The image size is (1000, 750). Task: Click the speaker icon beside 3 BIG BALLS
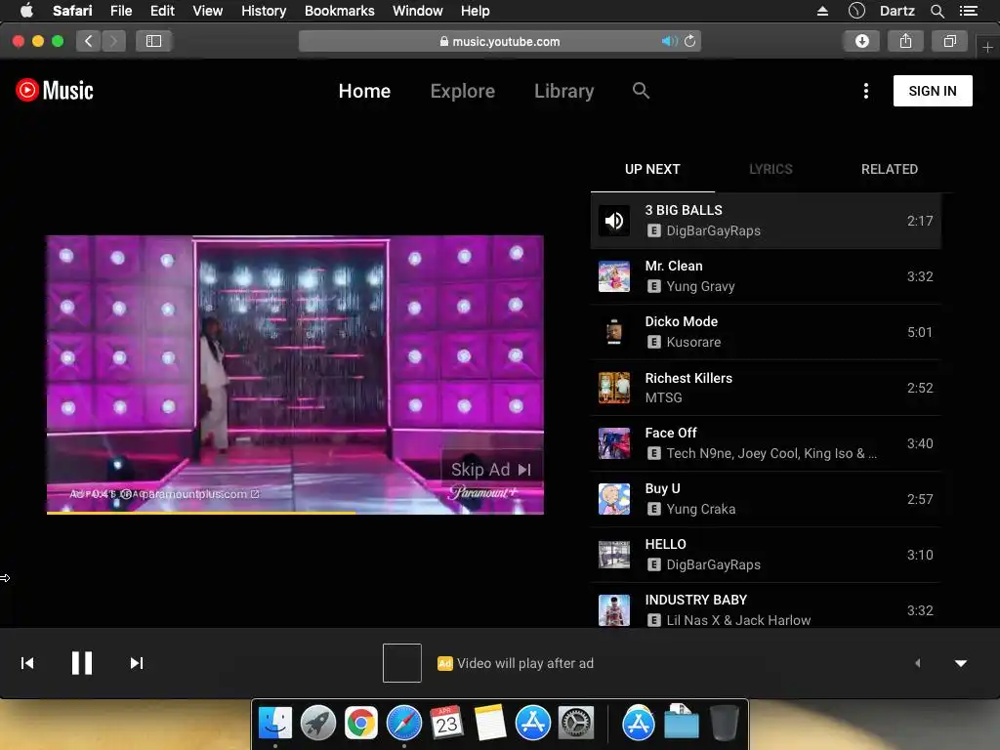pos(614,221)
